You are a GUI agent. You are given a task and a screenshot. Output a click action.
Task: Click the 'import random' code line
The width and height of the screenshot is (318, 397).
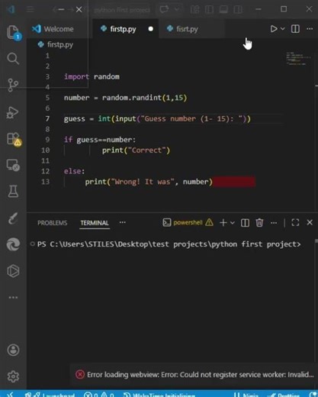click(92, 76)
